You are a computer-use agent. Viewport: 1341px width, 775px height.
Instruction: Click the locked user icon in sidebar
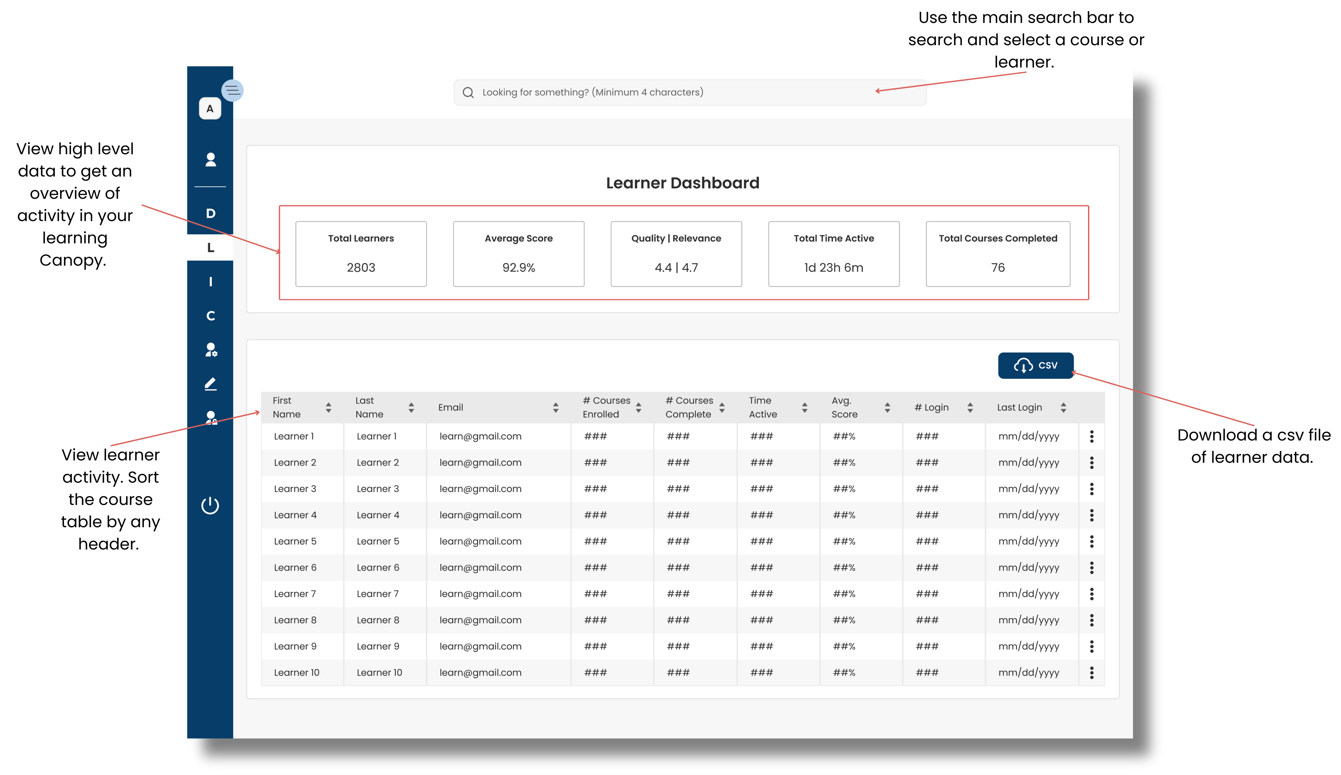211,418
